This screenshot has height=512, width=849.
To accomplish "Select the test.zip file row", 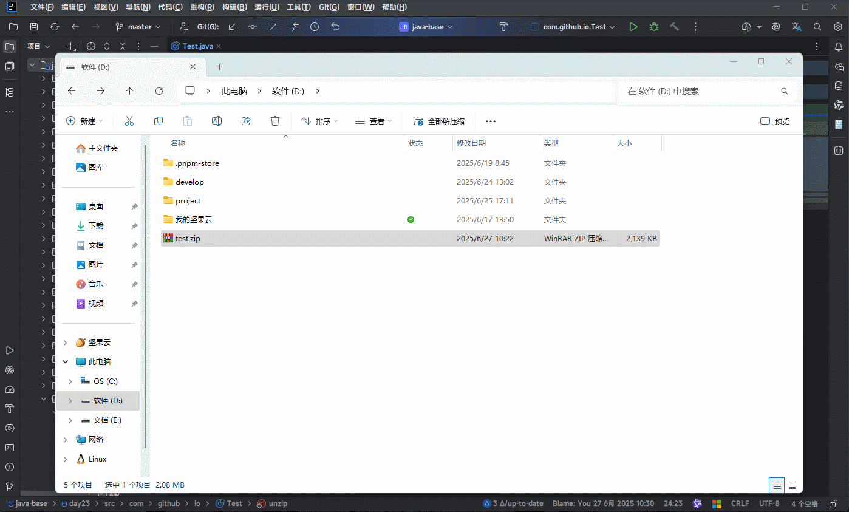I will click(x=410, y=239).
